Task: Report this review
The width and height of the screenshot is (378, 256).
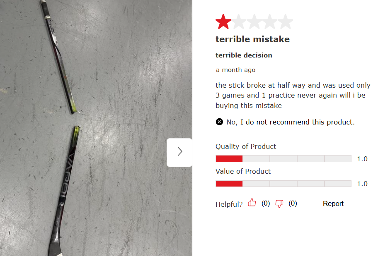Action: pyautogui.click(x=333, y=203)
